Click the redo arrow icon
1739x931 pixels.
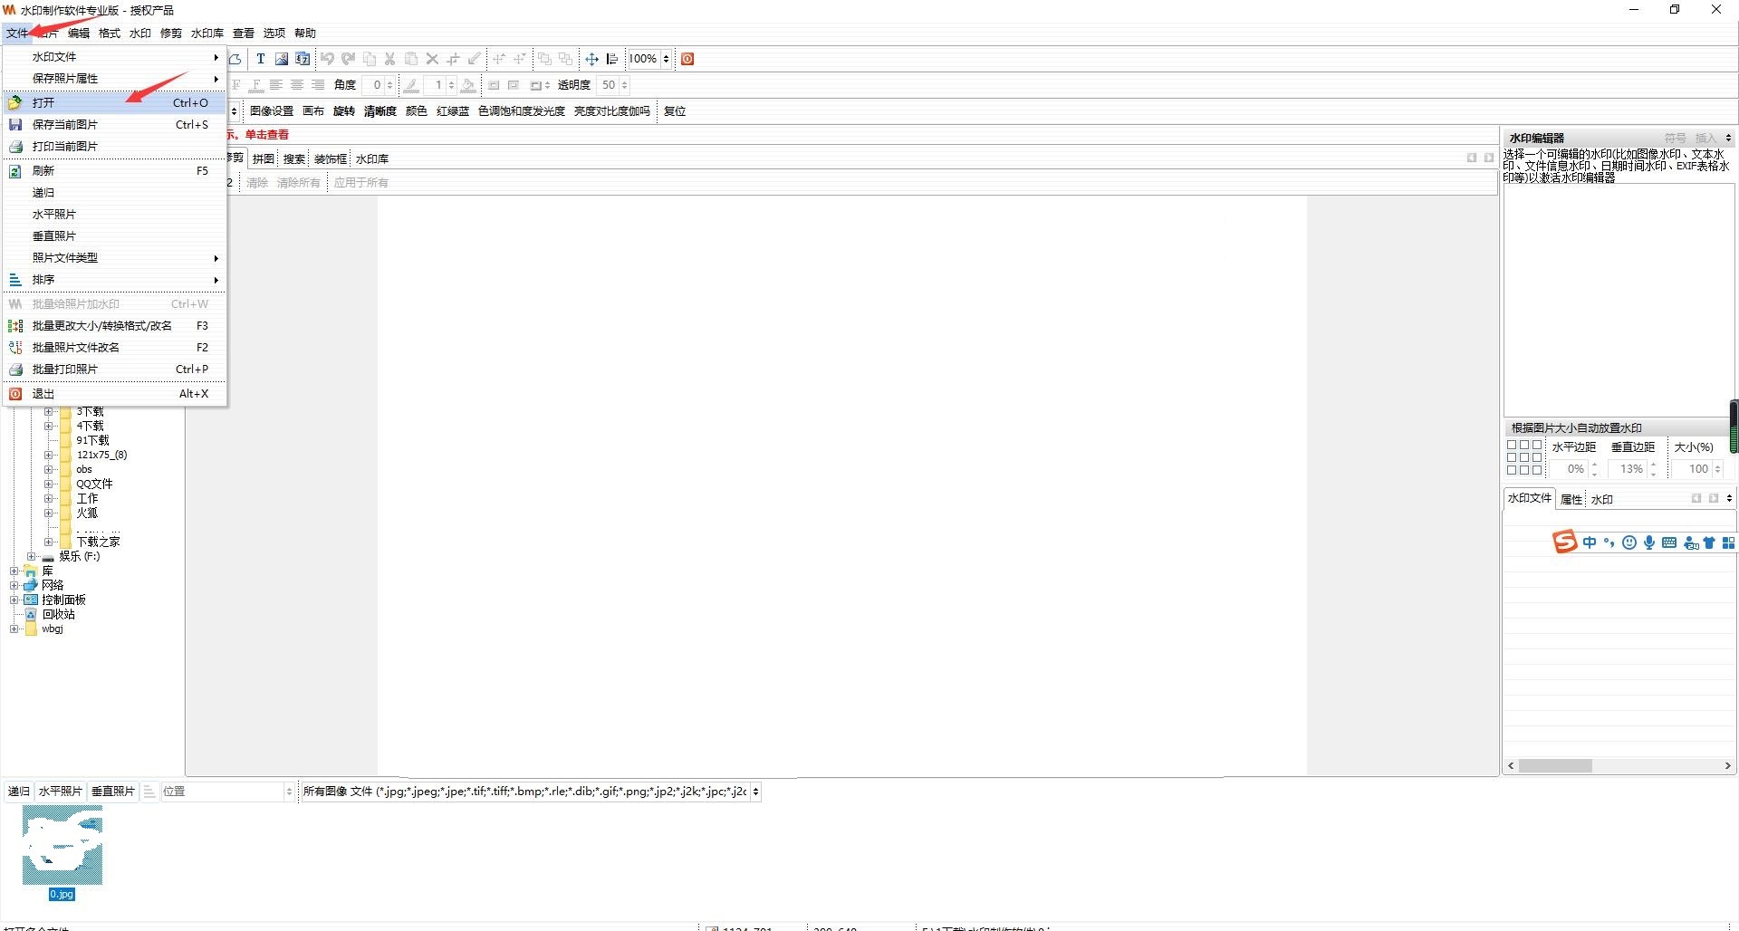pyautogui.click(x=348, y=59)
